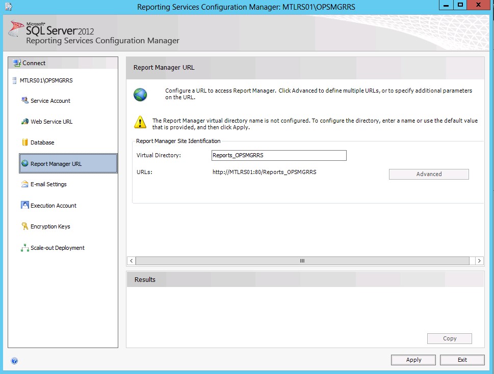This screenshot has height=374, width=494.
Task: Click the yellow warning triangle icon
Action: (140, 122)
